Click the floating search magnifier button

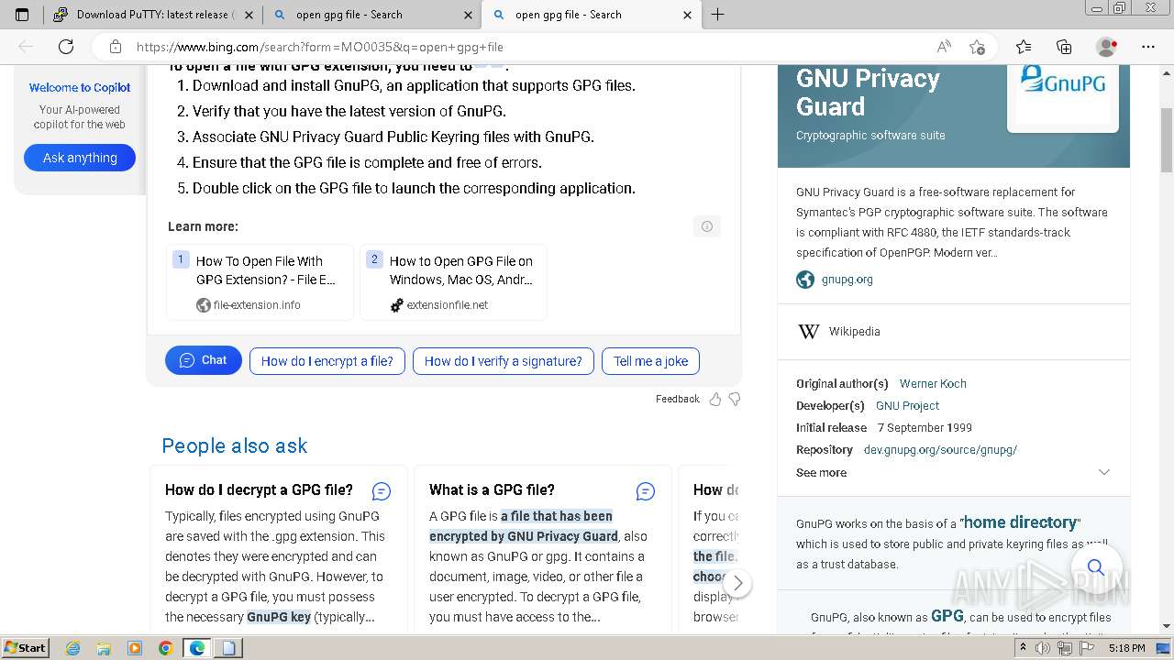[x=1096, y=567]
